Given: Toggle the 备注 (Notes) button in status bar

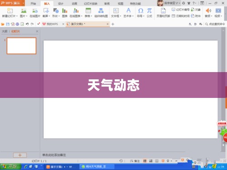Looking at the screenshot, I should tap(135, 161).
